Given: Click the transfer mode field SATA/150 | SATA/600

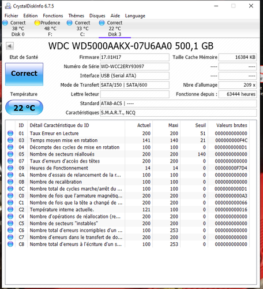Looking at the screenshot, I should [134, 85].
